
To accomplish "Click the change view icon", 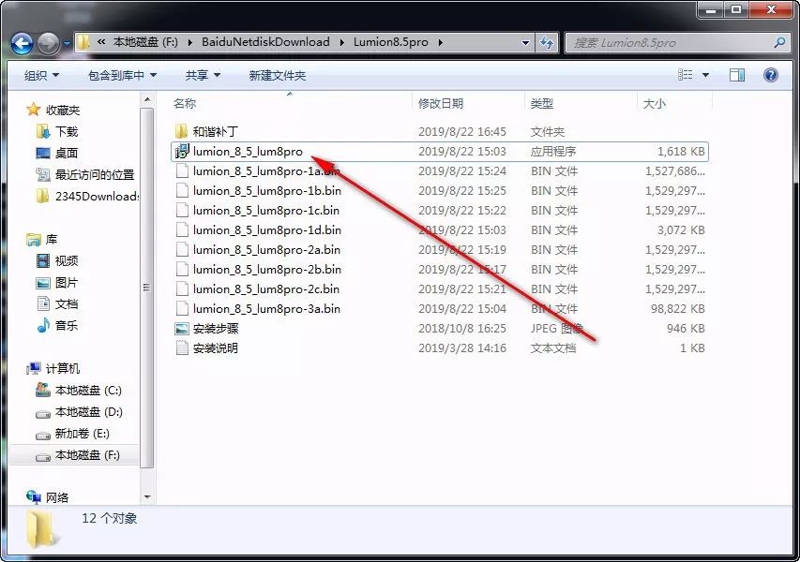I will (x=686, y=75).
